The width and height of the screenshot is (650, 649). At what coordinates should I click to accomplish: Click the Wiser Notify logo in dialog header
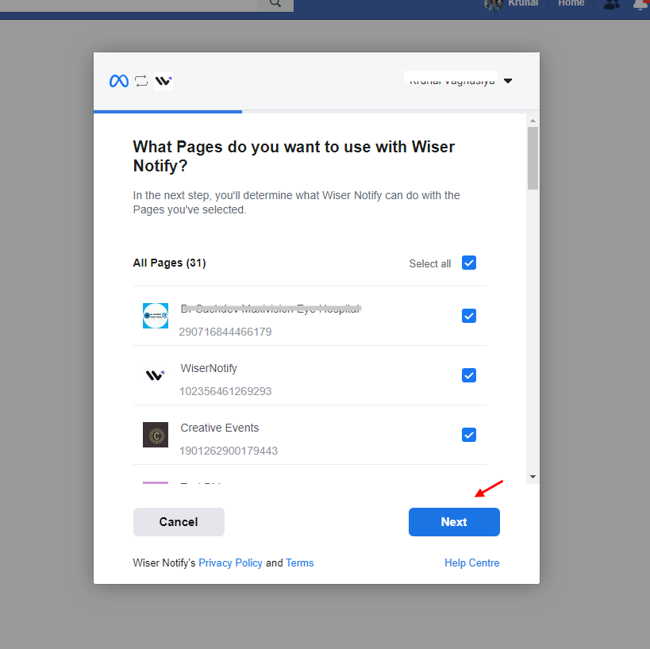(163, 81)
